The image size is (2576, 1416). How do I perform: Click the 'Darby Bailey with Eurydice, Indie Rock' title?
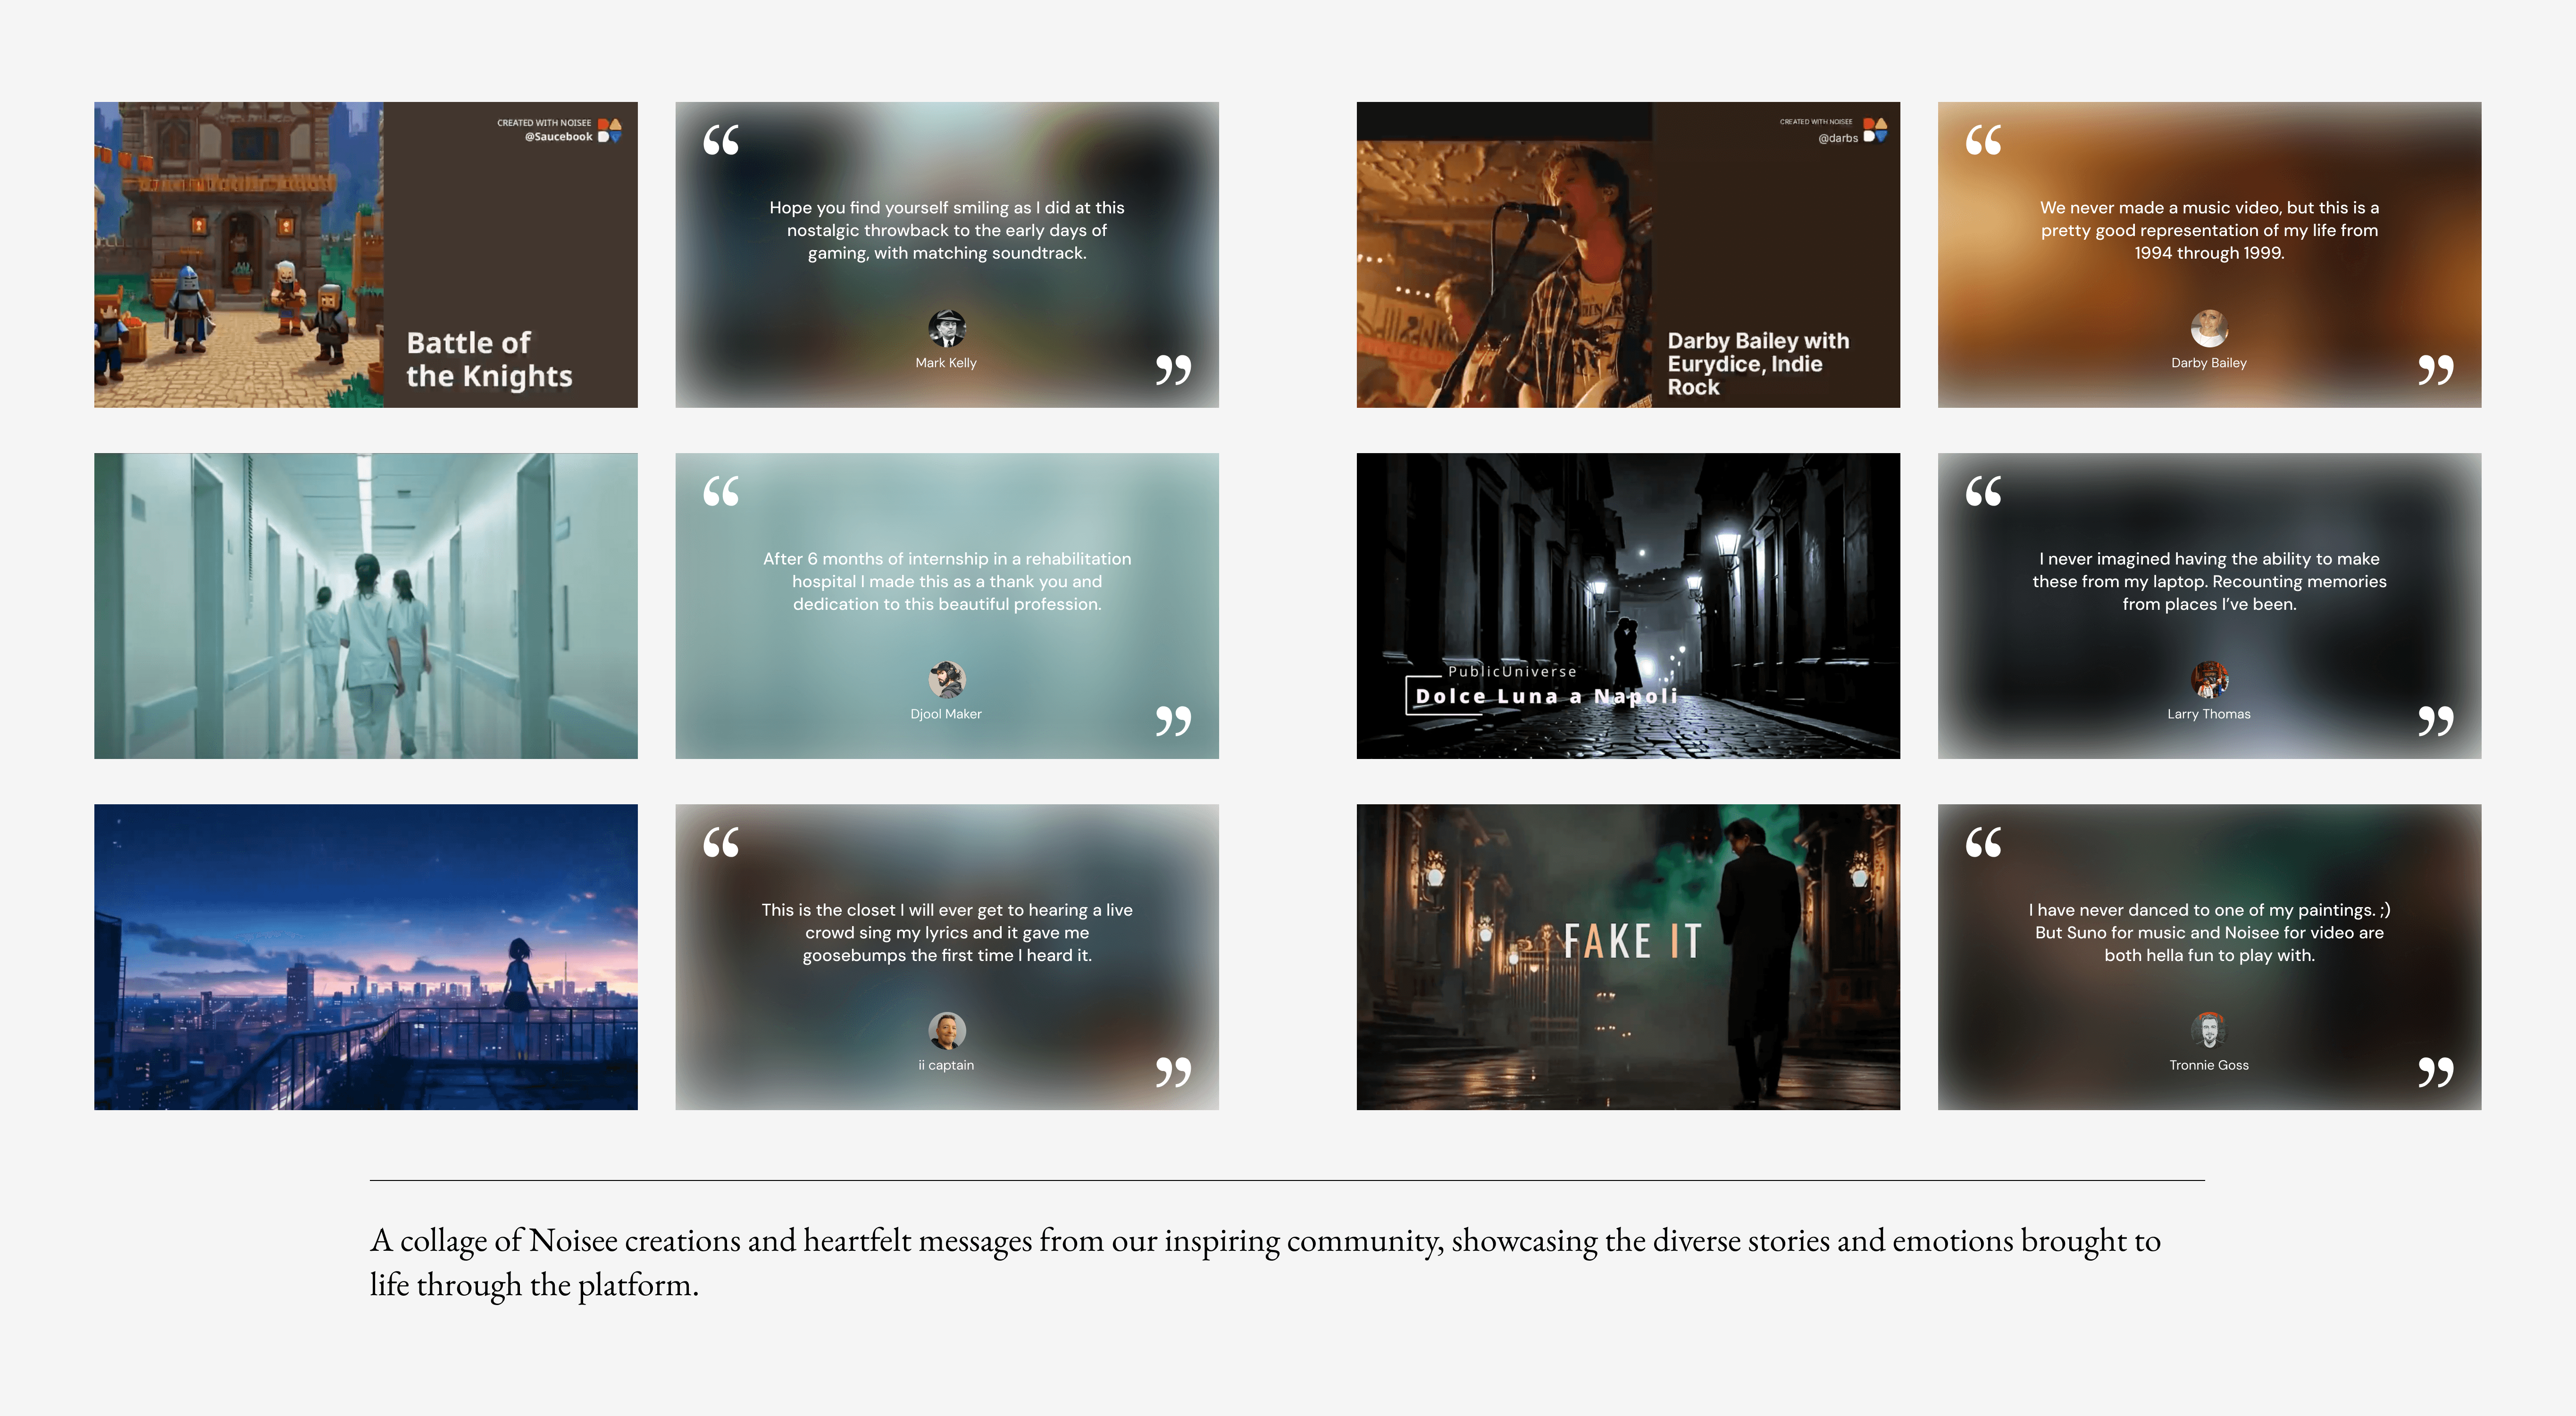point(1758,364)
